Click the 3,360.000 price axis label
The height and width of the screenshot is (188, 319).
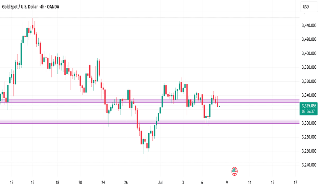point(309,81)
